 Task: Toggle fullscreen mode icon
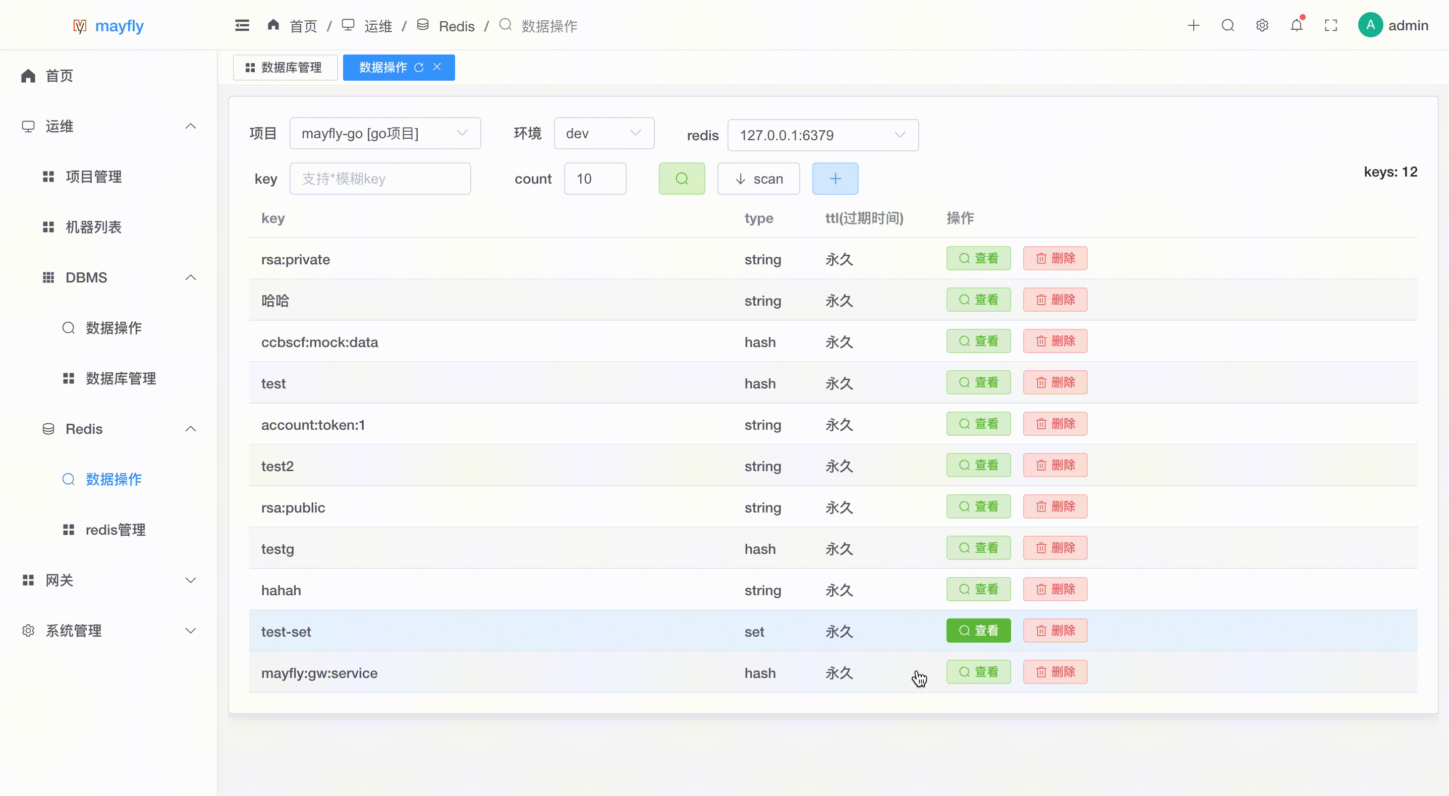[1330, 26]
